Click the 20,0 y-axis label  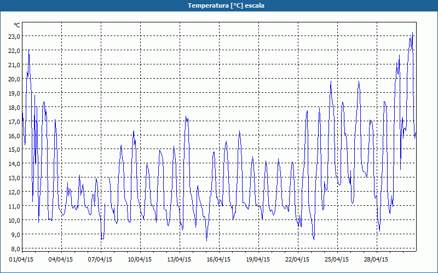15,79
